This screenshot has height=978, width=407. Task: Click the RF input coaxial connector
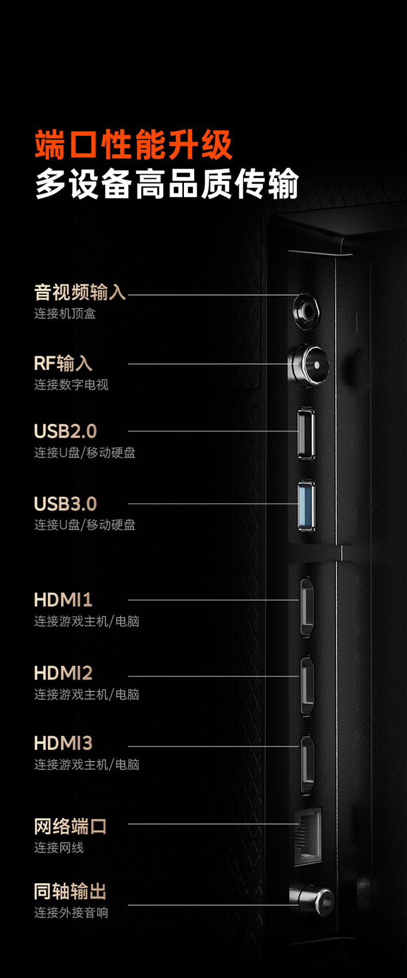coord(308,364)
